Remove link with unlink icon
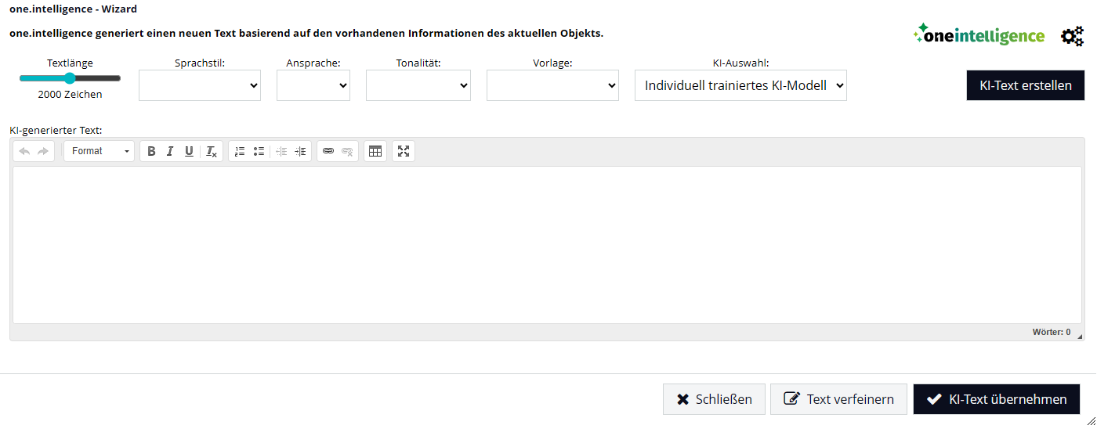The image size is (1097, 425). [x=347, y=151]
